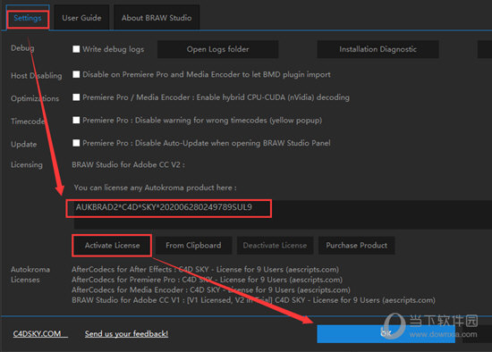Check Disable Auto-Update for BRAW Studio Panel
Viewport: 492px width, 352px height.
point(76,143)
